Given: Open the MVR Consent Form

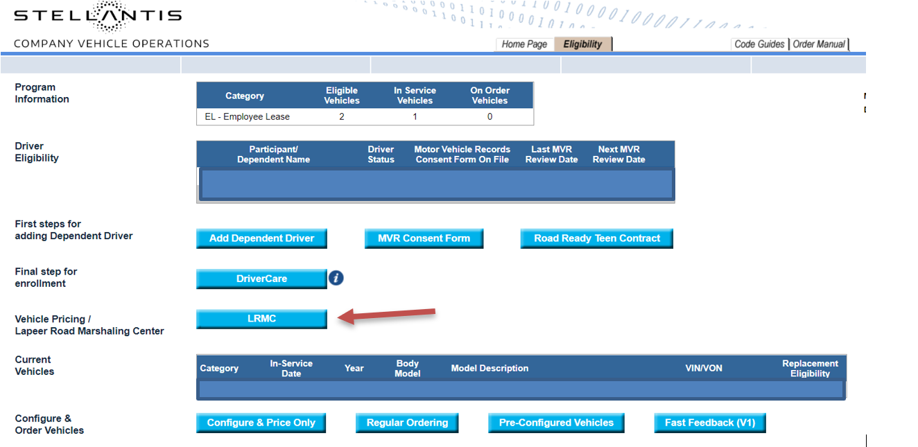Looking at the screenshot, I should (424, 238).
